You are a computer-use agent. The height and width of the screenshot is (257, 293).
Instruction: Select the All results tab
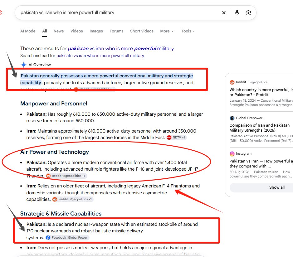tap(45, 31)
